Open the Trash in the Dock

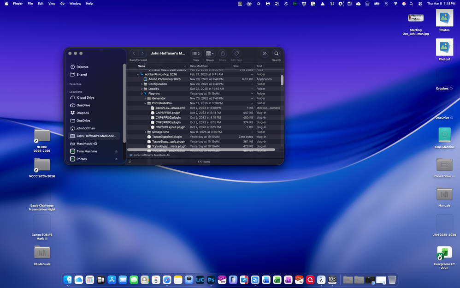click(x=392, y=280)
